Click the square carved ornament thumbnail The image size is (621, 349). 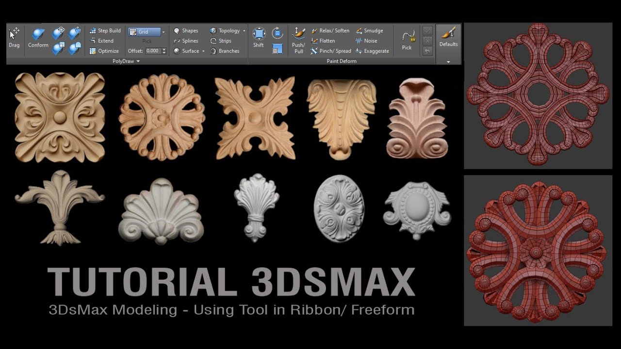pos(60,117)
